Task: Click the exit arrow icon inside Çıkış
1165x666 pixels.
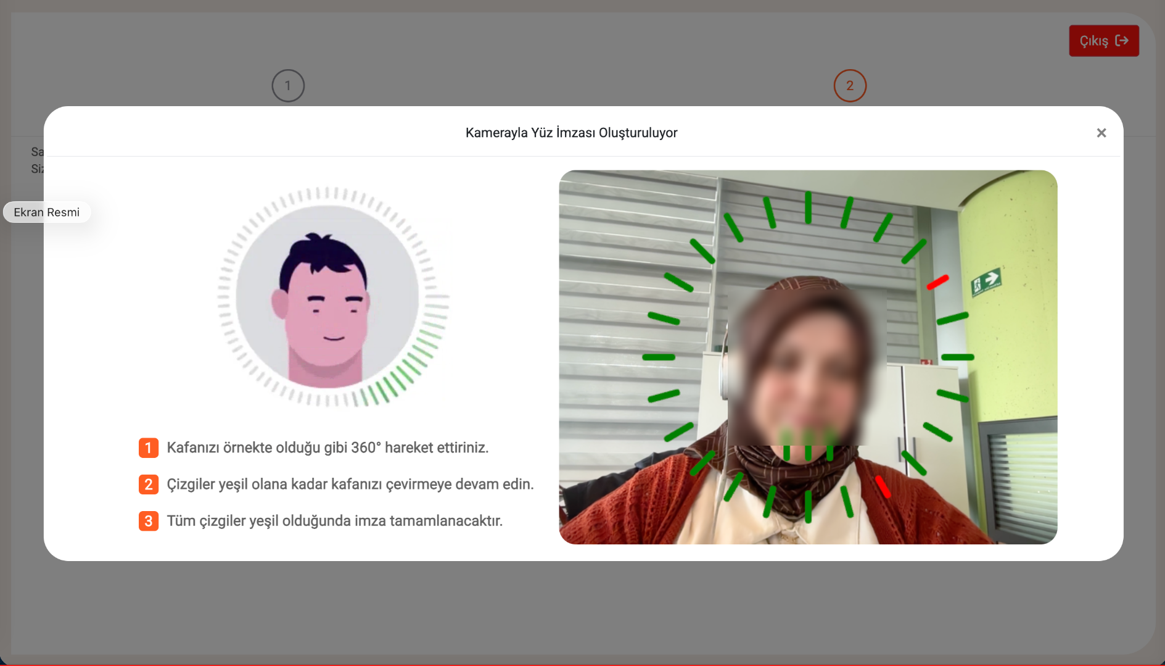Action: coord(1122,41)
